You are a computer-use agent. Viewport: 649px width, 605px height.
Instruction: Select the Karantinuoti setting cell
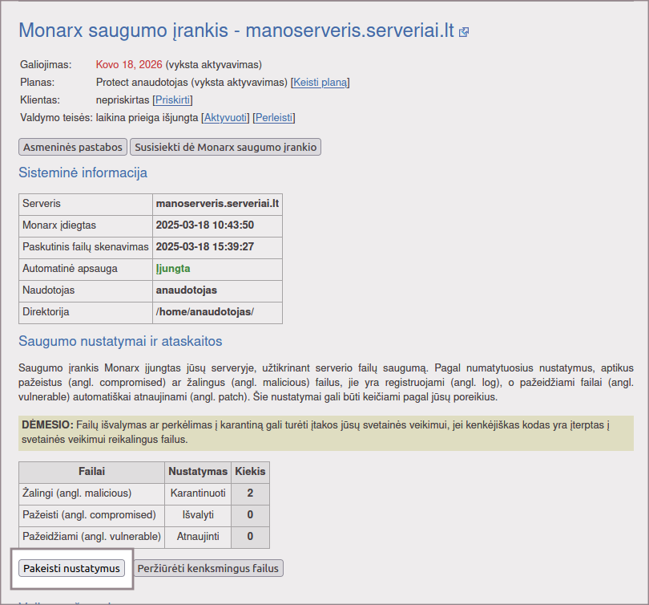pyautogui.click(x=198, y=493)
